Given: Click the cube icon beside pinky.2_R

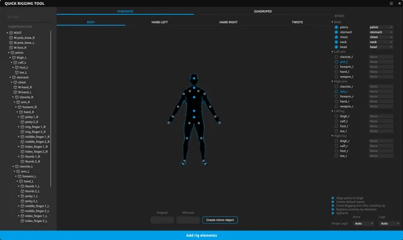Looking at the screenshot, I should (23, 122).
